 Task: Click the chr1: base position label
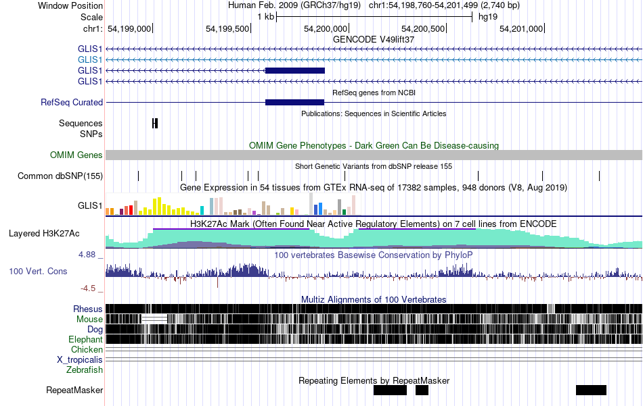pyautogui.click(x=93, y=28)
